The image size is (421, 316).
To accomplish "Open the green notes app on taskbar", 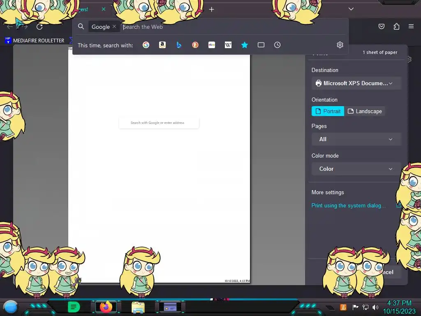I will click(74, 307).
